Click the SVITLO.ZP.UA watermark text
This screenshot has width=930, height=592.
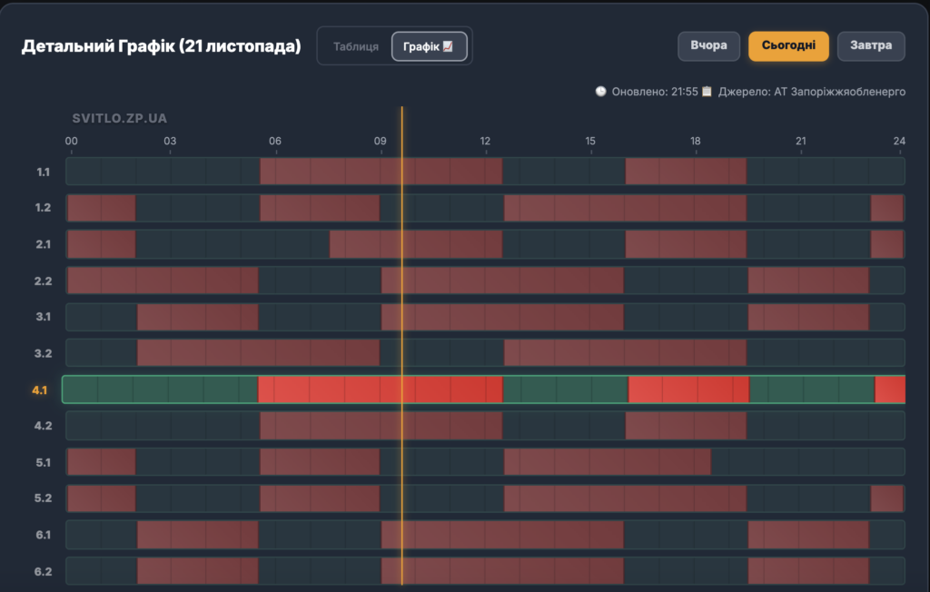click(119, 118)
